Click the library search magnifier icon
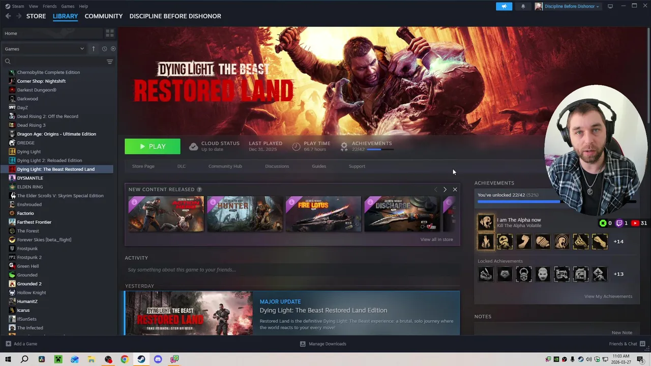The image size is (651, 366). [x=8, y=62]
